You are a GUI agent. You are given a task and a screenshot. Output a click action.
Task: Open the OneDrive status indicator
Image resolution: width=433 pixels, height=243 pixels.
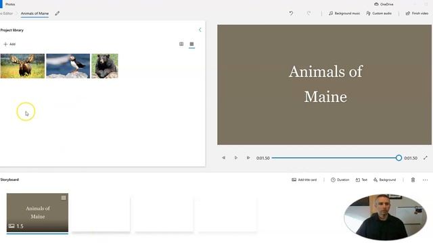(384, 4)
